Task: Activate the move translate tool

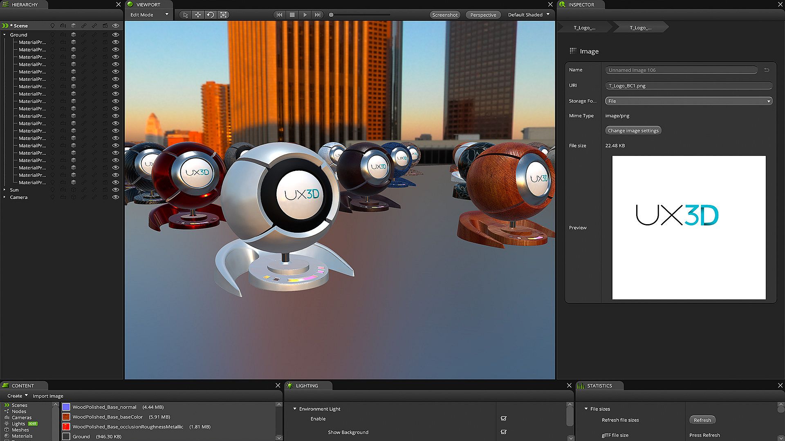Action: click(198, 15)
